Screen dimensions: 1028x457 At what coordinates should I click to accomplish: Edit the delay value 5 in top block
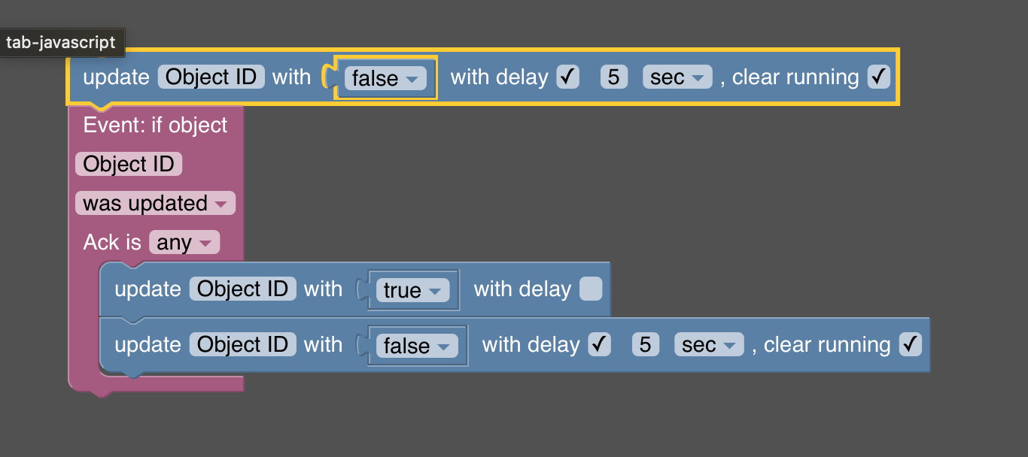[614, 77]
